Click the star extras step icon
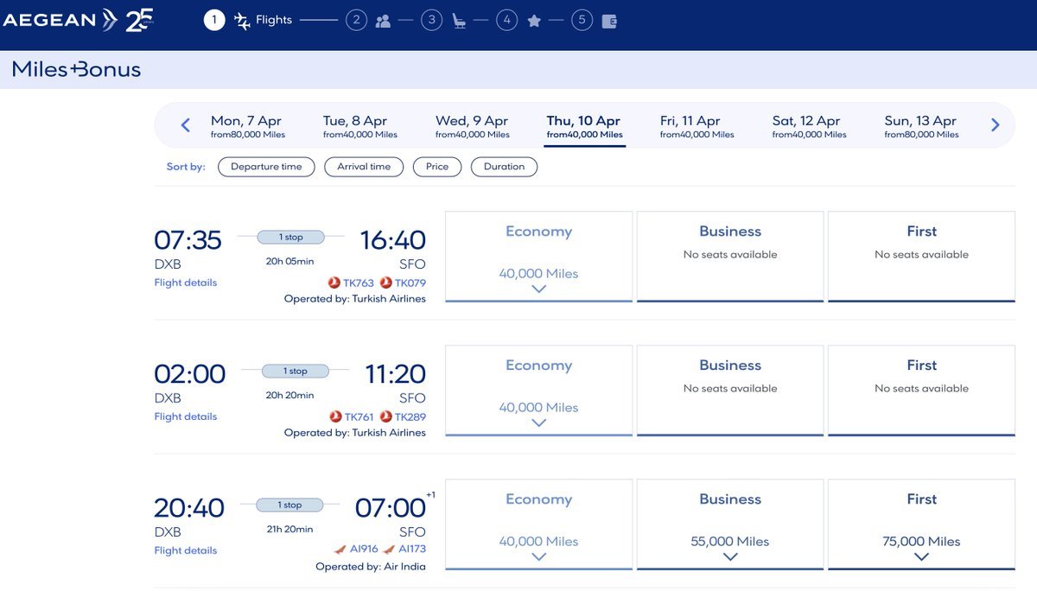 tap(534, 21)
